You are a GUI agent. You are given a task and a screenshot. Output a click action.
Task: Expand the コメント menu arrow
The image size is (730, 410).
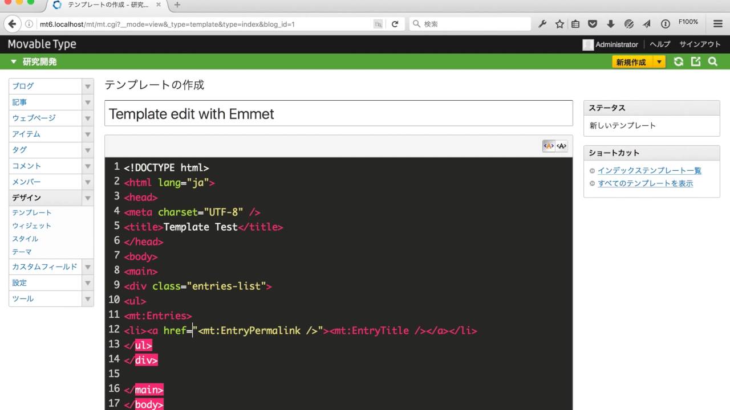point(88,166)
